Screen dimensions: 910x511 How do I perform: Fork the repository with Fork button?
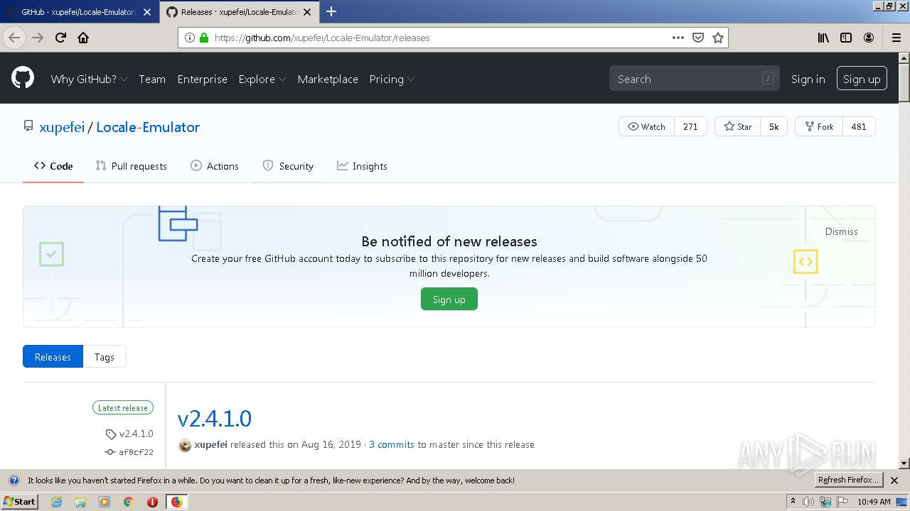[x=818, y=126]
